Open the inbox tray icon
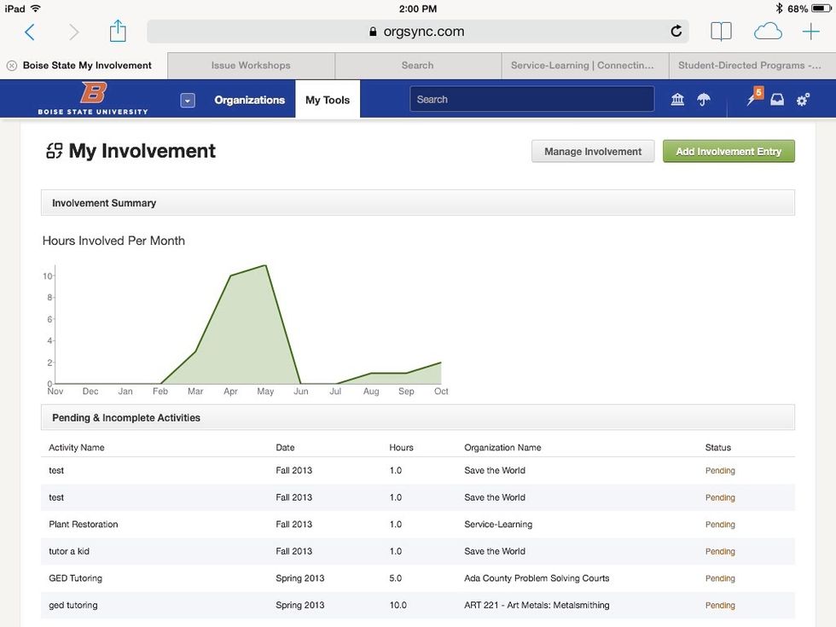The width and height of the screenshot is (836, 627). (x=777, y=100)
